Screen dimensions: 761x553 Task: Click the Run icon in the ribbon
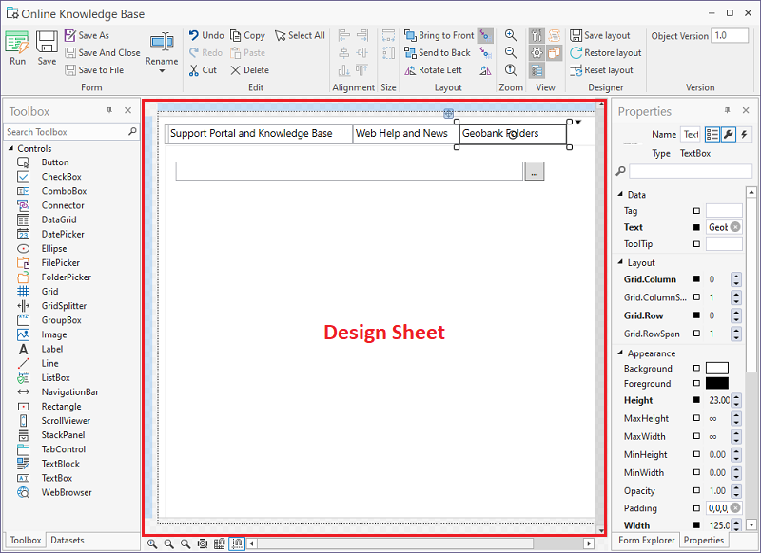pyautogui.click(x=17, y=48)
